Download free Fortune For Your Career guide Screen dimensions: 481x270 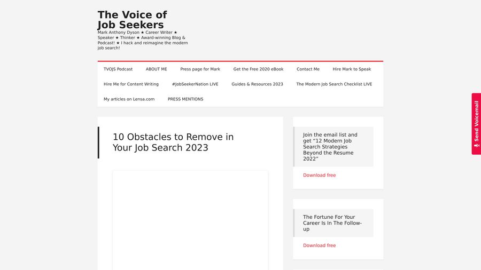(319, 246)
